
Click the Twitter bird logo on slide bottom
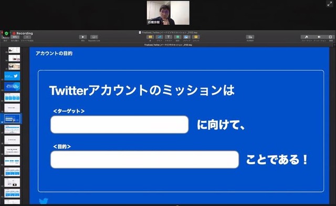[x=44, y=201]
